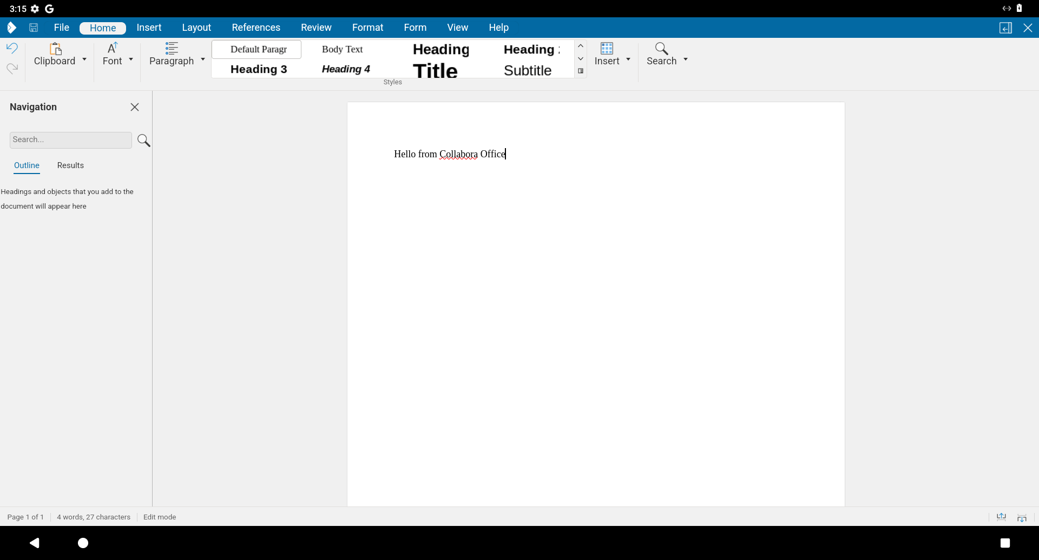The width and height of the screenshot is (1039, 560).
Task: Open the Clipboard dropdown arrow
Action: (x=84, y=60)
